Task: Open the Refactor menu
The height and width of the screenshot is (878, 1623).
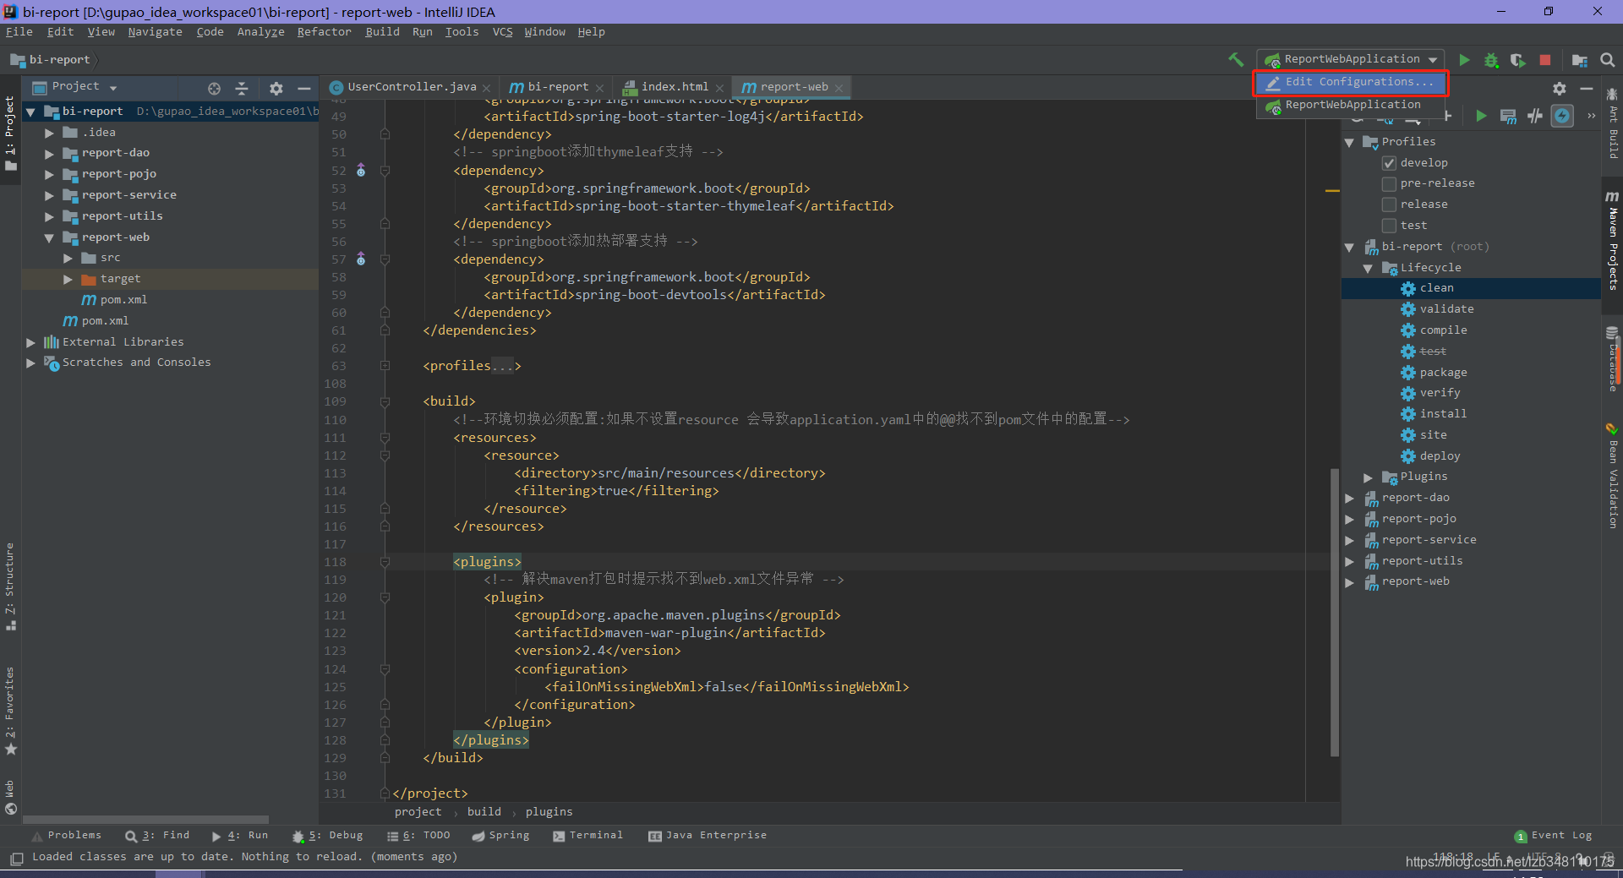Action: (x=324, y=32)
